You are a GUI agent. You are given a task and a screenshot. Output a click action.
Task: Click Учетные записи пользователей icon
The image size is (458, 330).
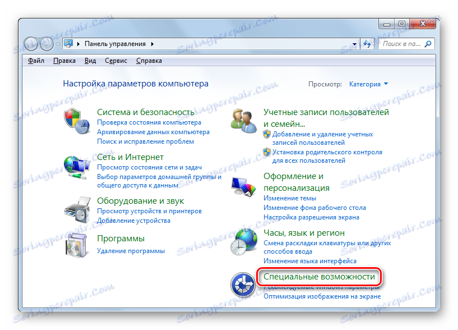tap(243, 120)
